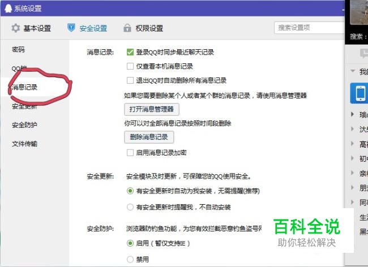This screenshot has width=368, height=267.
Task: Click the 安全防护: section label
Action: point(100,229)
